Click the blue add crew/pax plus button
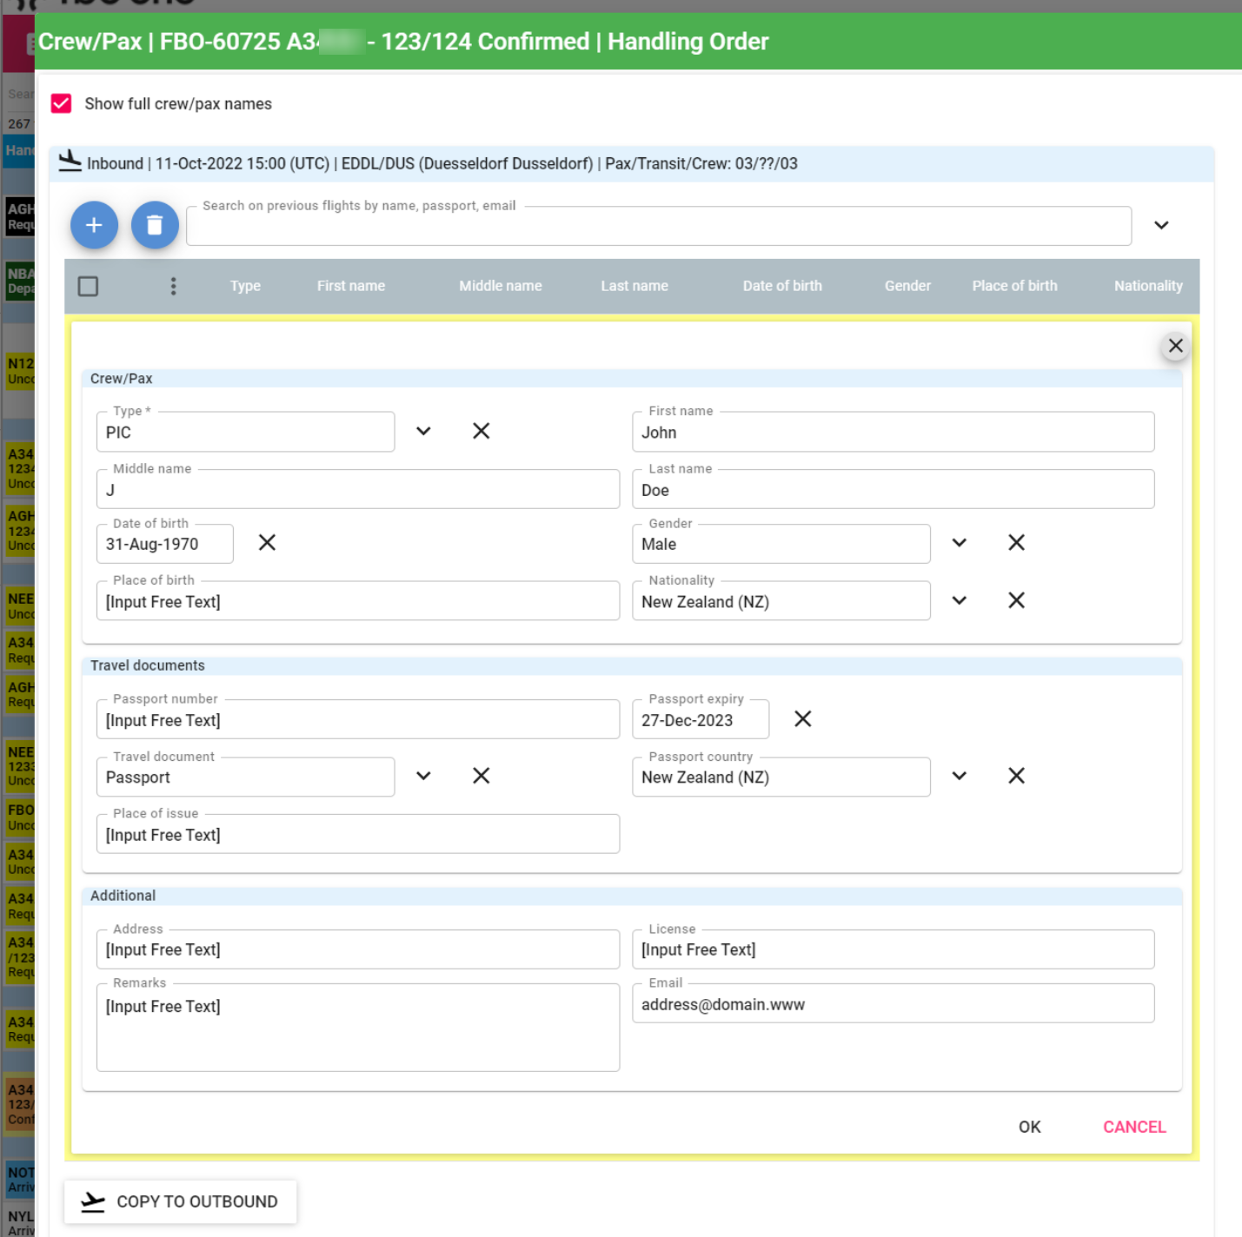 (94, 225)
